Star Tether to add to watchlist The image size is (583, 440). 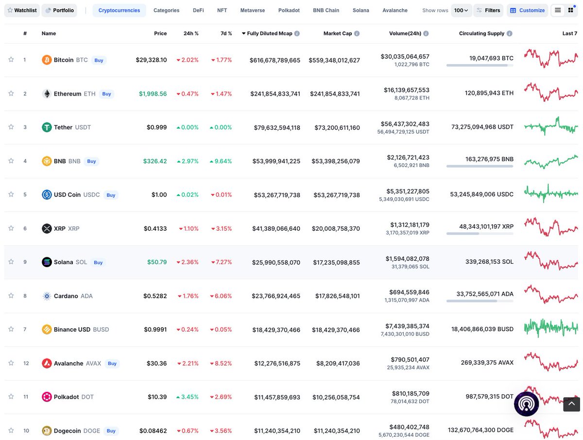(11, 127)
